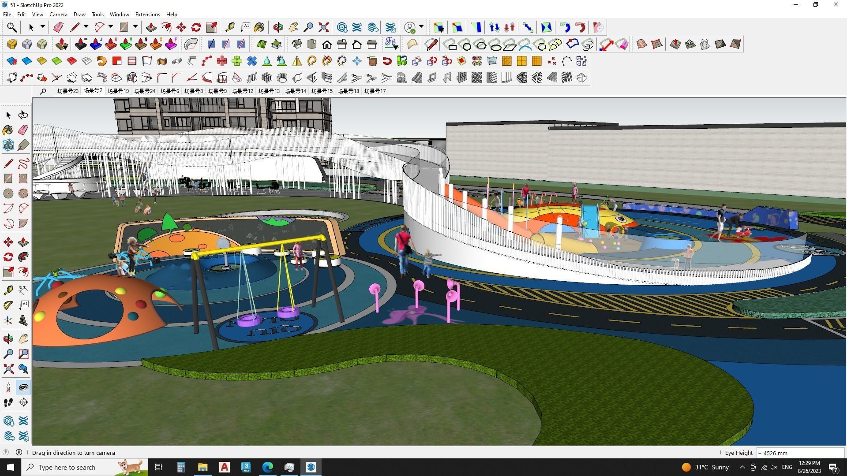Switch to scene tab 场景号23
Screen dimensions: 847x476
[67, 91]
